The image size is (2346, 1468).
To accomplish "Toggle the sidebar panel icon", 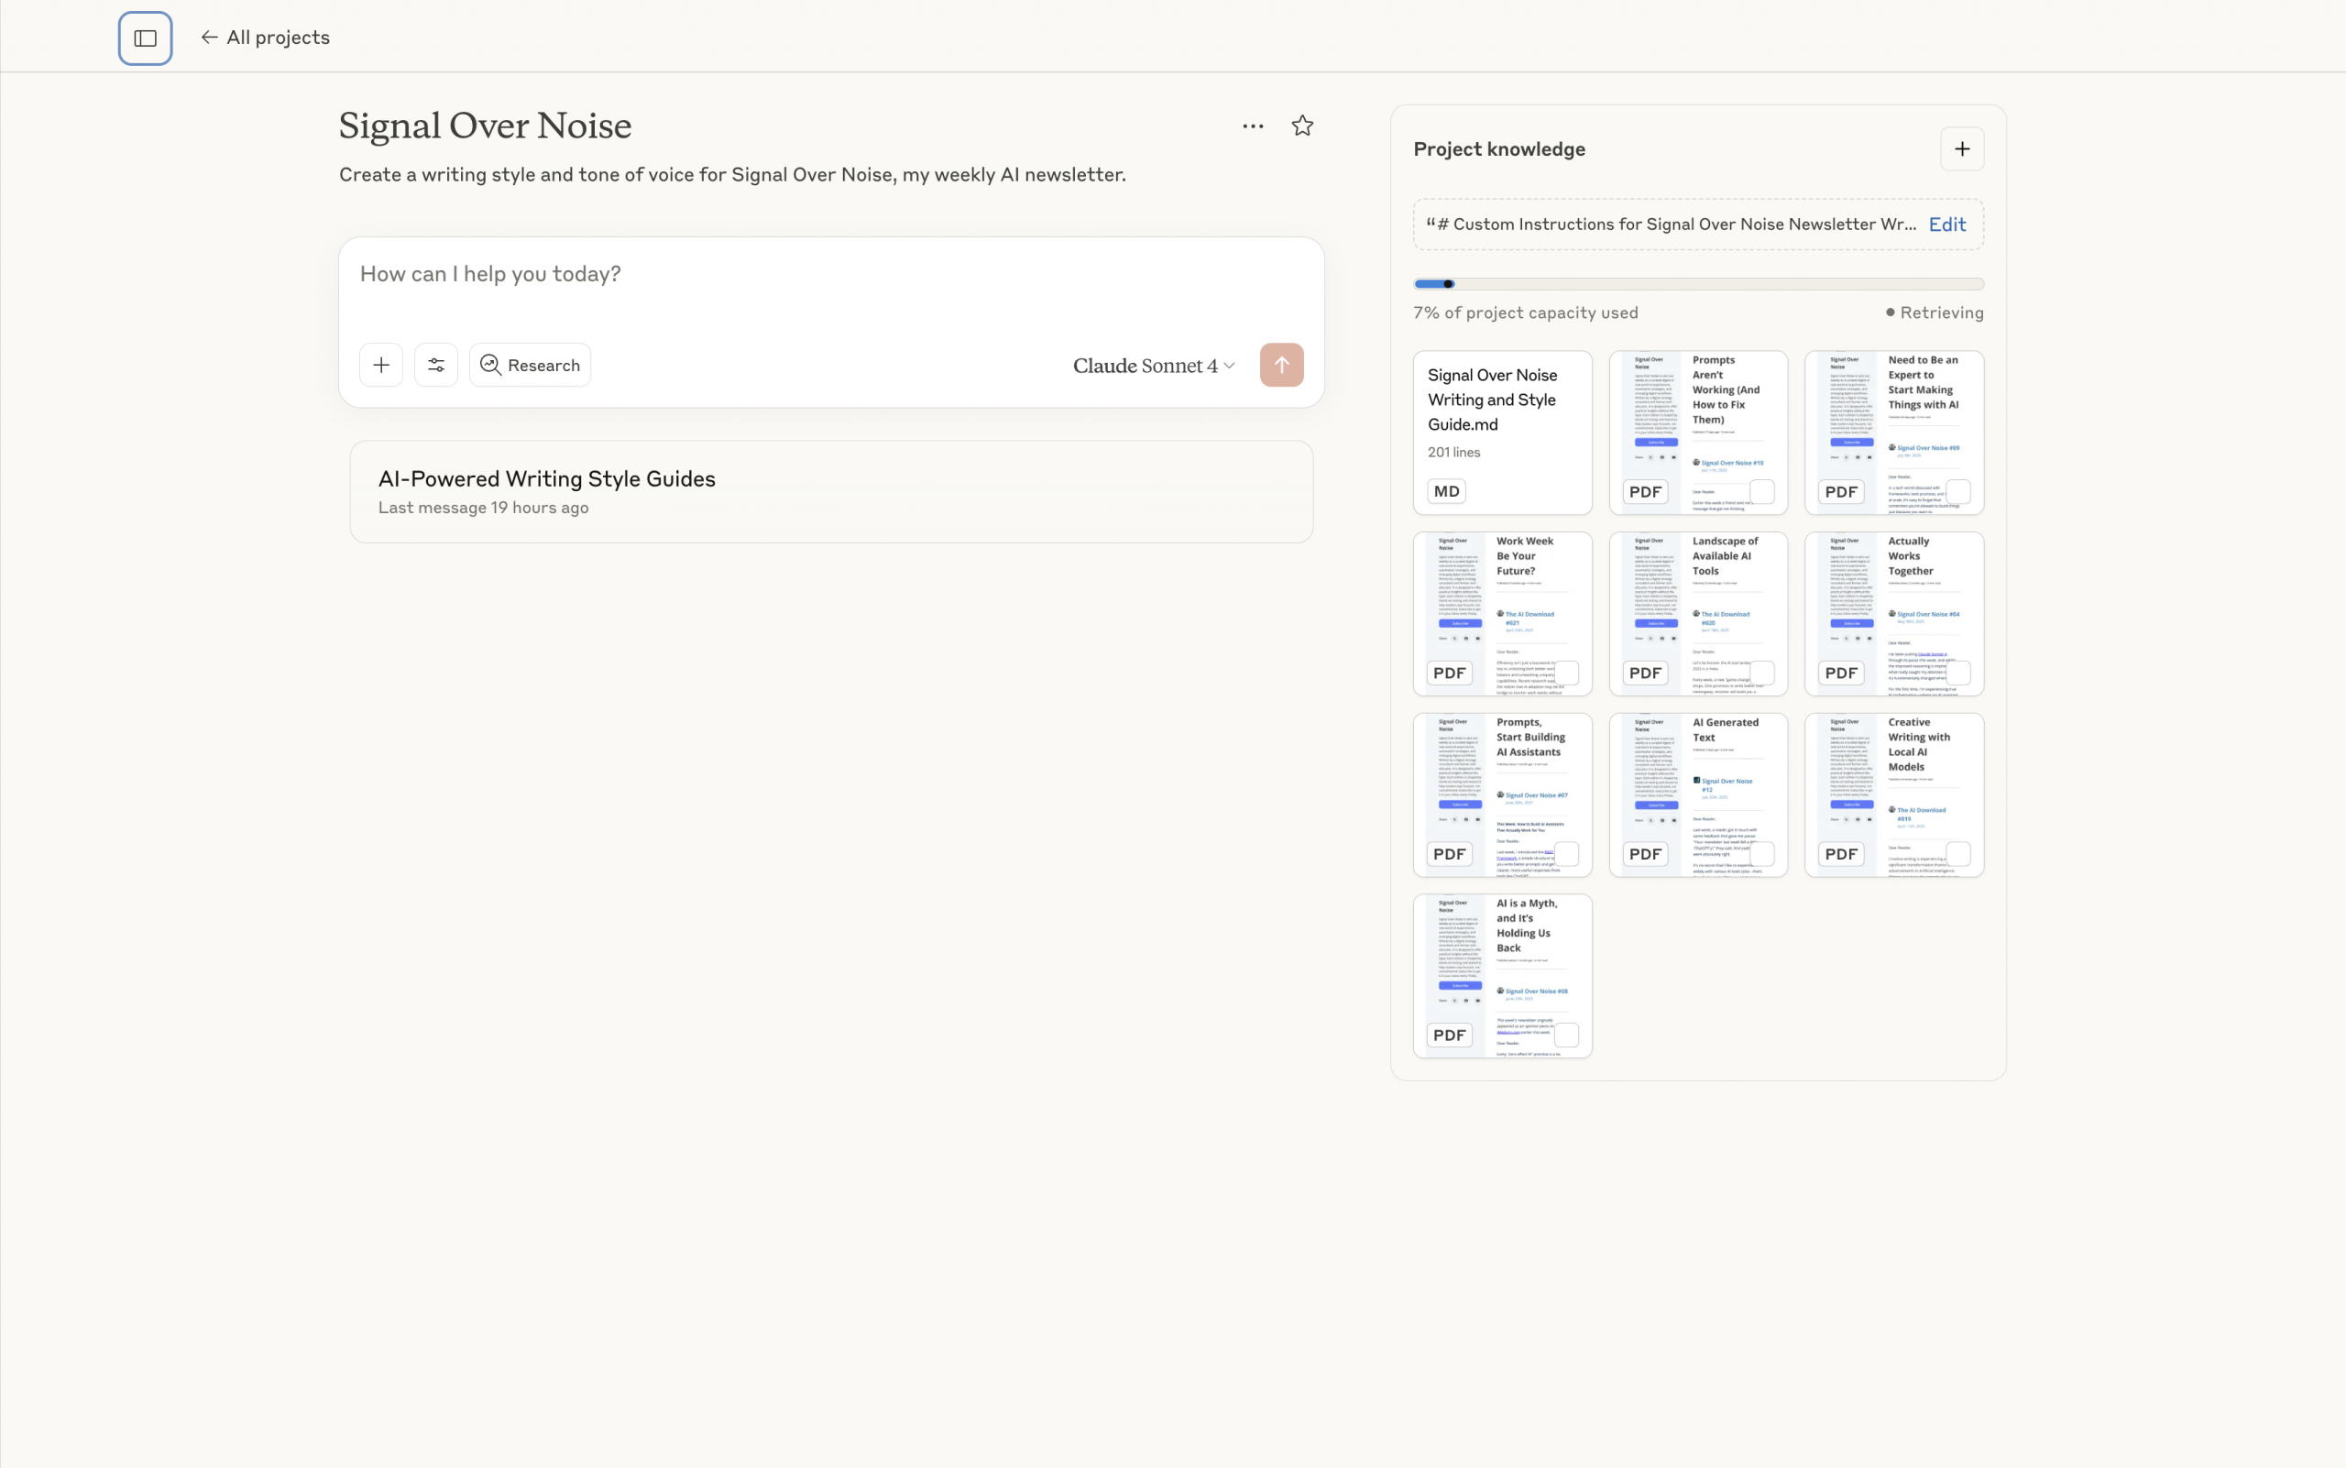I will pyautogui.click(x=146, y=38).
